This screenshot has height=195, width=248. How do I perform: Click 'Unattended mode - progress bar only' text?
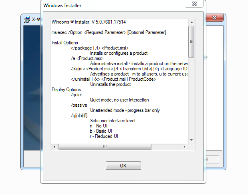[125, 110]
